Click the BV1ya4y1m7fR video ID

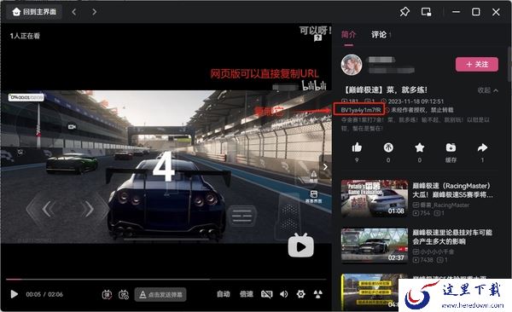(360, 110)
